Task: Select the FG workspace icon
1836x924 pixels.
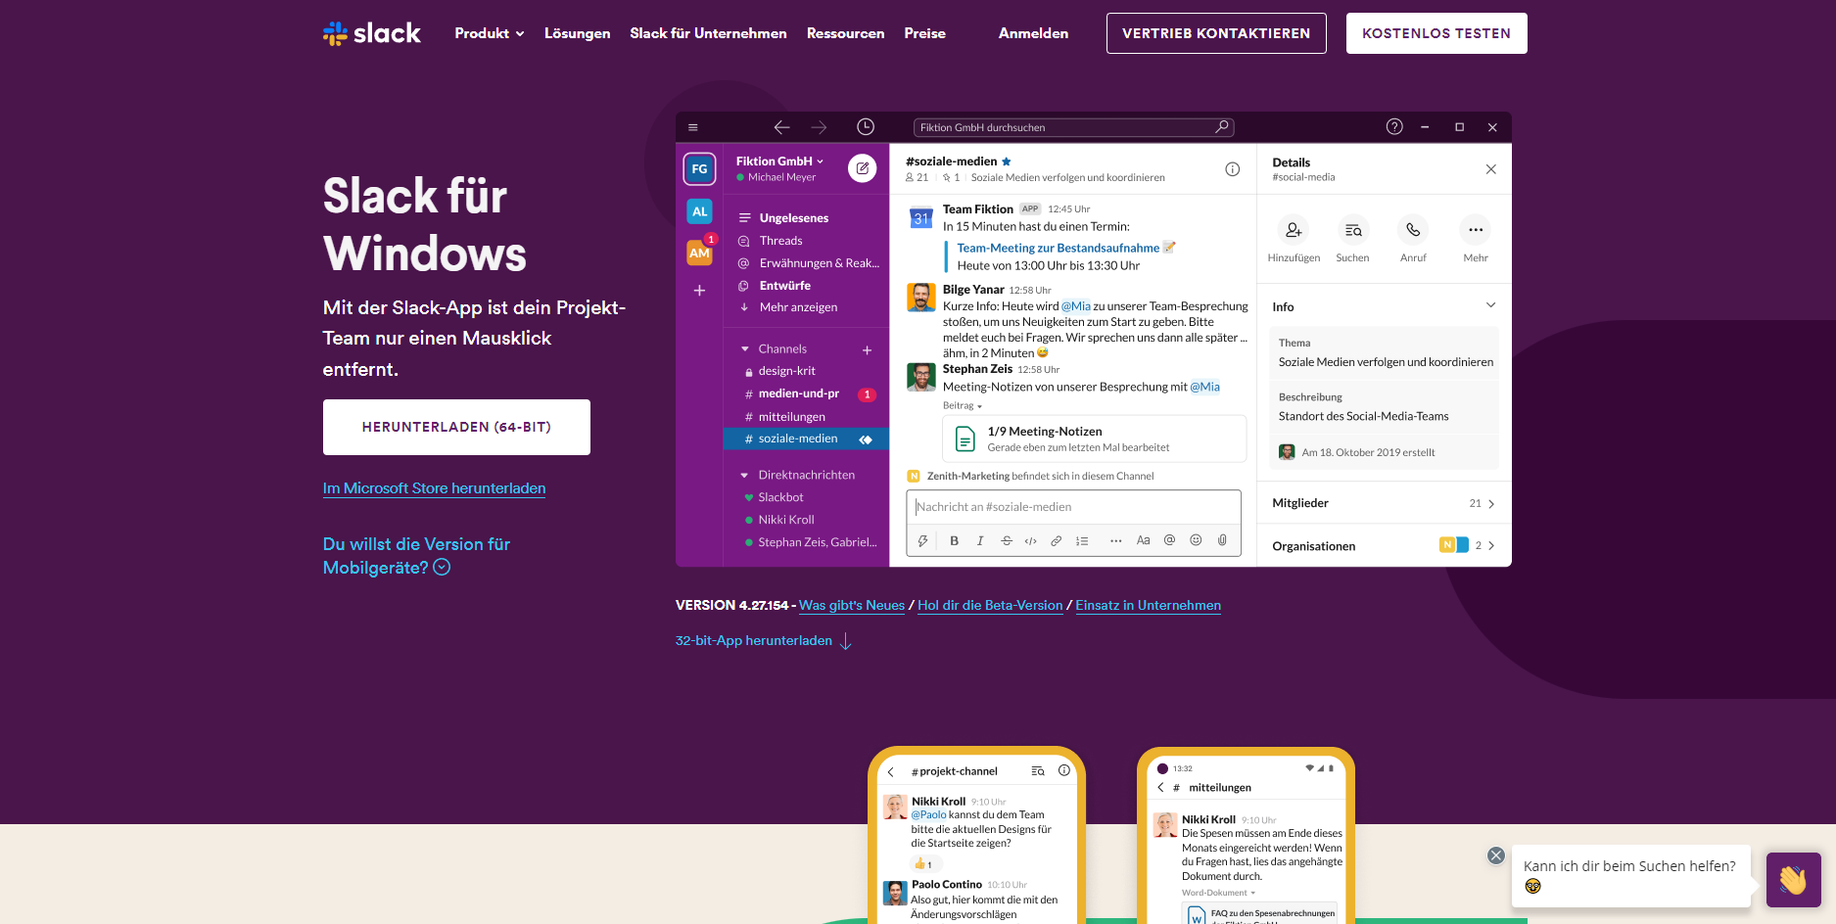Action: [699, 169]
